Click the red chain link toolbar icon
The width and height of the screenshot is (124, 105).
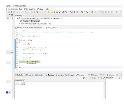tap(60, 12)
